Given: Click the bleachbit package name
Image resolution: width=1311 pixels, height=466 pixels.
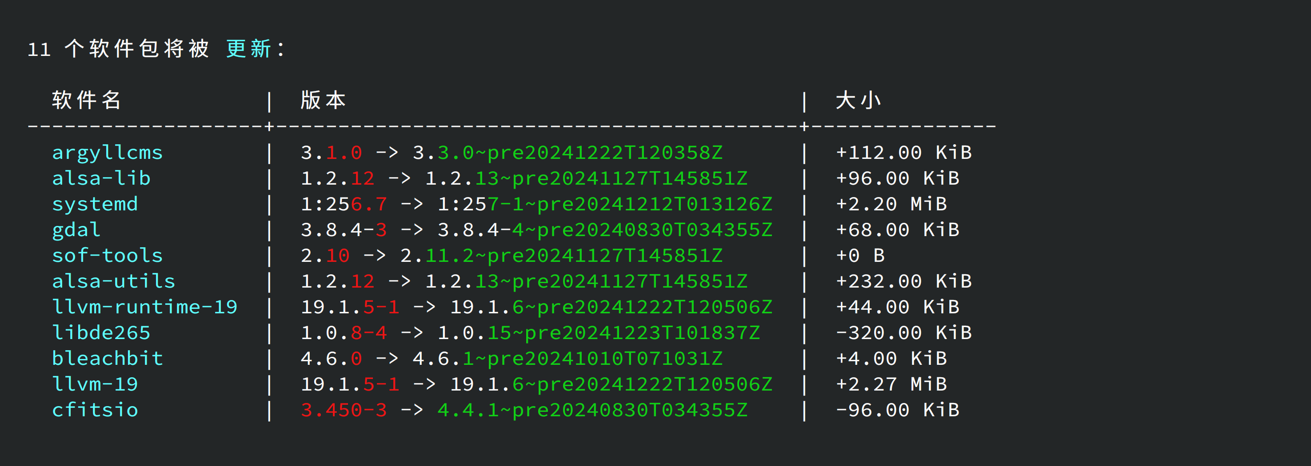Looking at the screenshot, I should pos(108,358).
